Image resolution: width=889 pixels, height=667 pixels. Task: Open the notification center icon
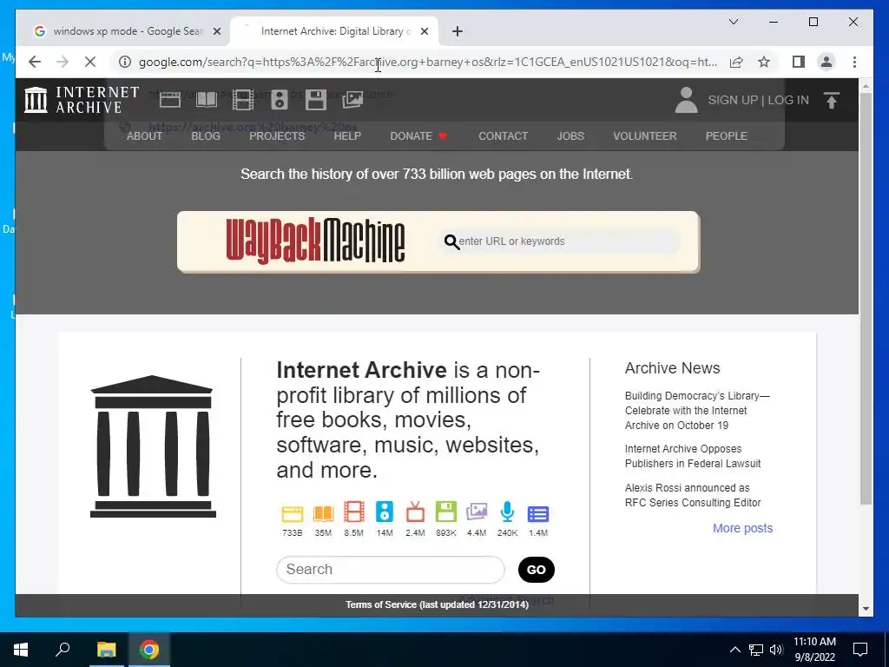(x=860, y=650)
